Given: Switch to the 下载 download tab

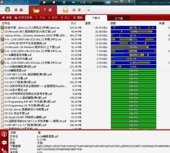Looking at the screenshot, I should tap(43, 10).
